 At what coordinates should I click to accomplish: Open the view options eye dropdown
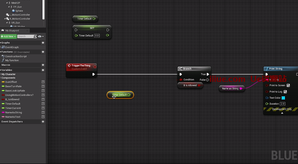pos(40,37)
